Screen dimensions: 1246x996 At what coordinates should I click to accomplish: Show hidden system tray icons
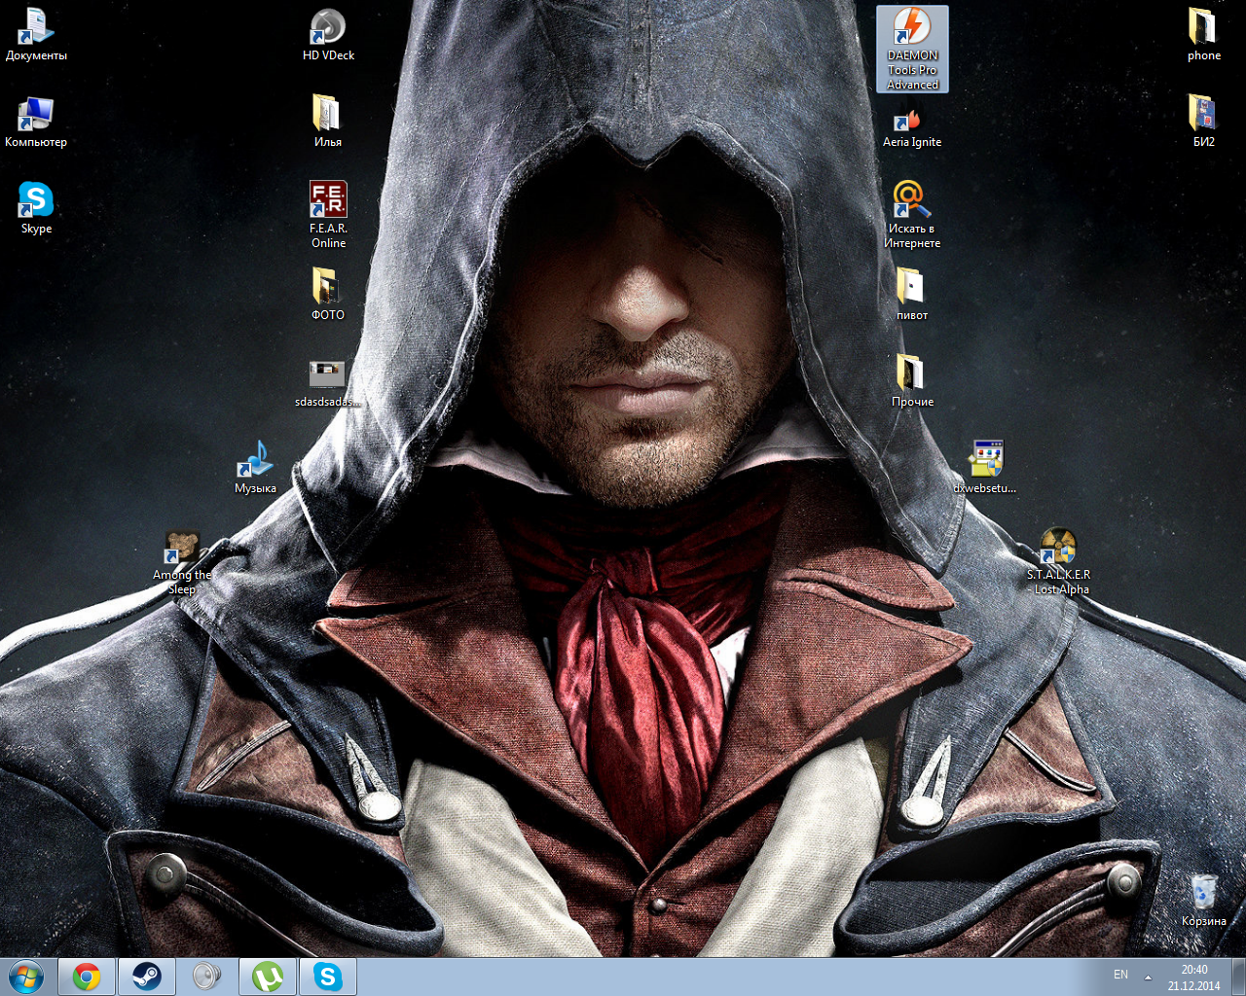1149,977
